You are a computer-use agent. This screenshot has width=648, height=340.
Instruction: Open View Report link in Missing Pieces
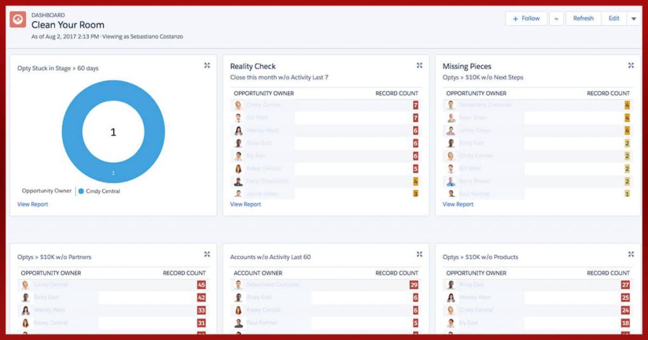[458, 204]
